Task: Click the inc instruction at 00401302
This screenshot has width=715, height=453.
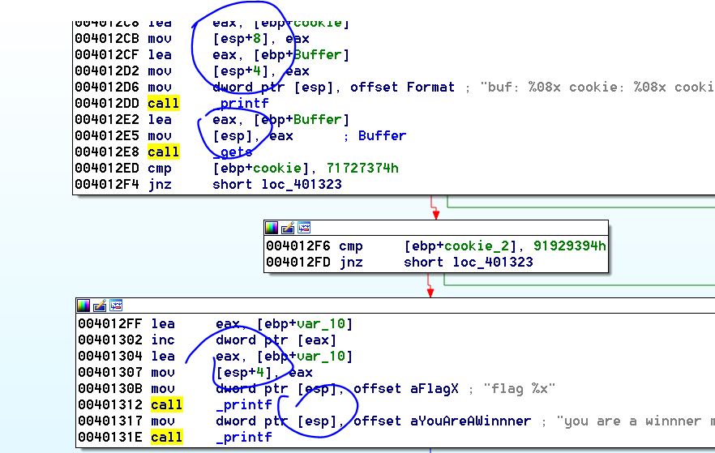Action: point(162,340)
